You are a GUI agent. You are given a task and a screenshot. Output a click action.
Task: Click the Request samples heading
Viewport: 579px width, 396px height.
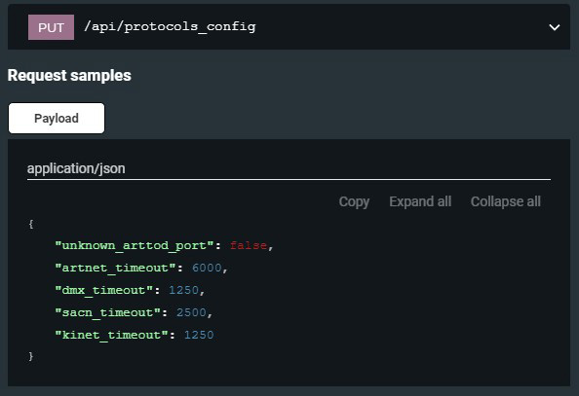pyautogui.click(x=69, y=76)
